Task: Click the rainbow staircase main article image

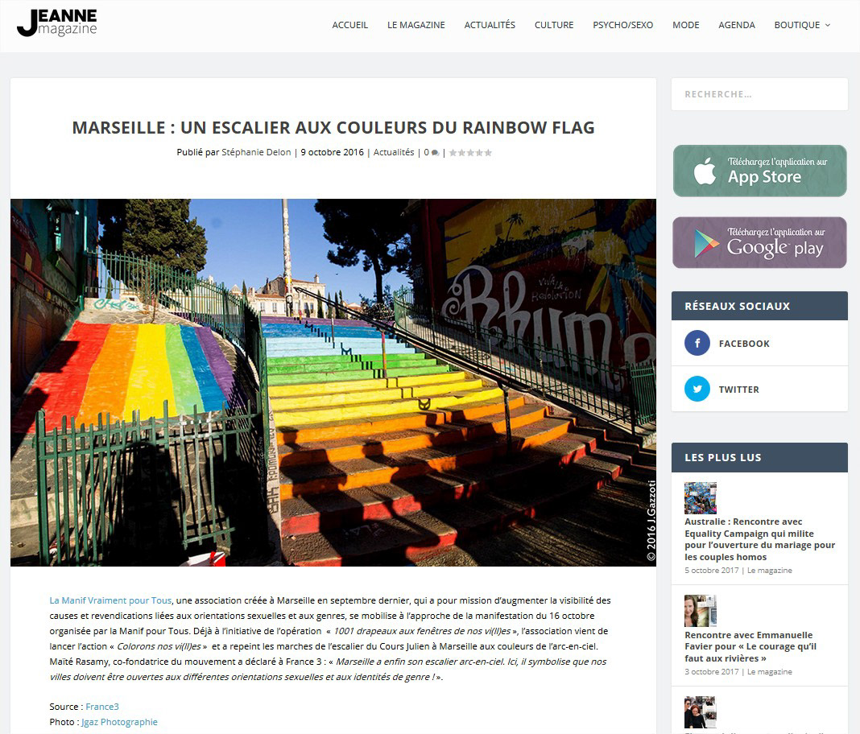Action: click(333, 382)
